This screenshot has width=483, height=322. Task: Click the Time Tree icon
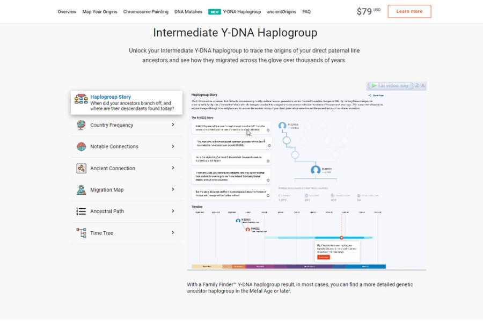tap(81, 233)
